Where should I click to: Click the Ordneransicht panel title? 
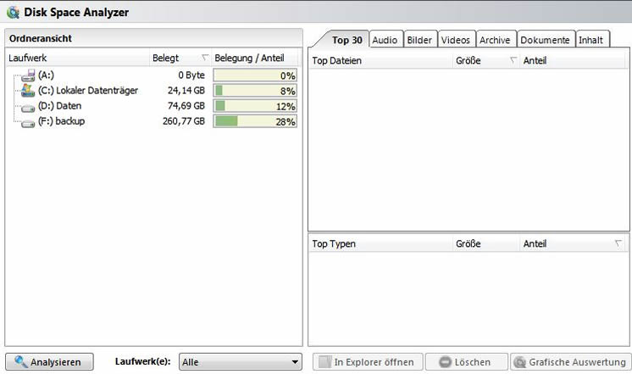(x=41, y=38)
